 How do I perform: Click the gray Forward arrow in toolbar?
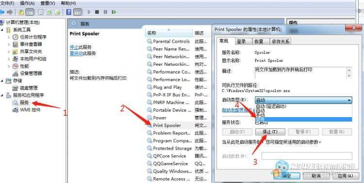tap(10, 12)
